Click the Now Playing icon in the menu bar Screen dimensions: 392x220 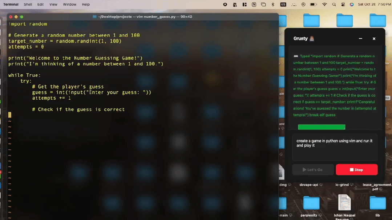click(303, 4)
